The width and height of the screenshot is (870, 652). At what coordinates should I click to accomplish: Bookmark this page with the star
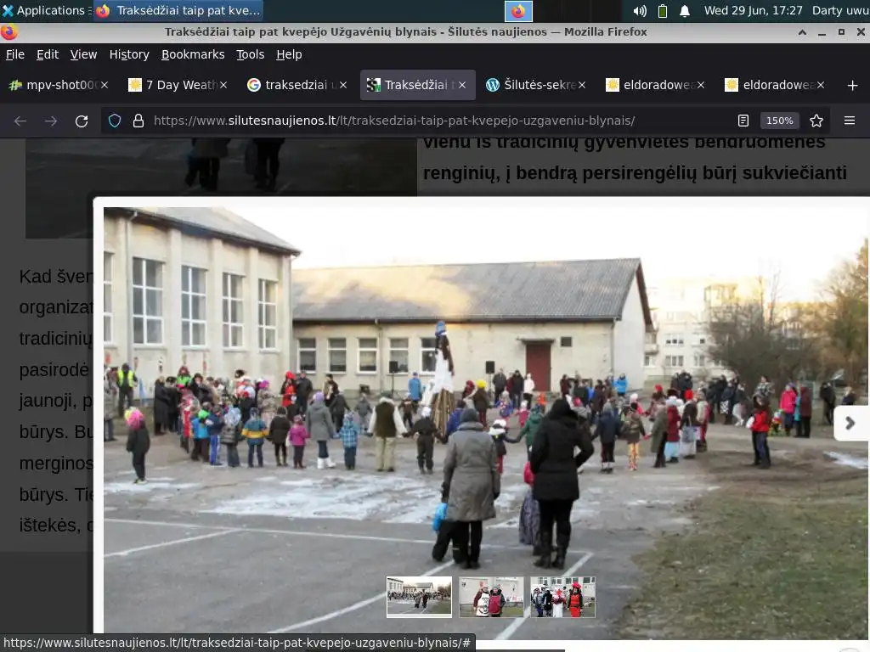(816, 121)
